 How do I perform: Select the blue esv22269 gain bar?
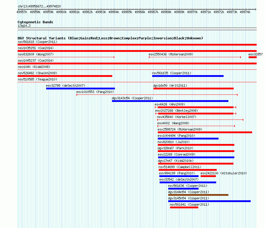pyautogui.click(x=196, y=157)
